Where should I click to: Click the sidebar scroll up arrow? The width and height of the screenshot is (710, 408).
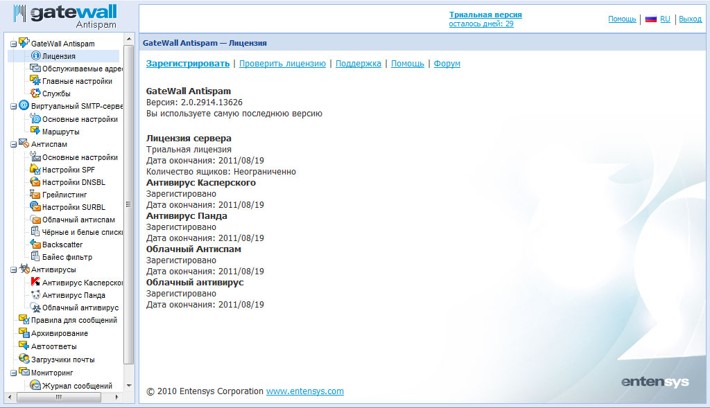tap(129, 39)
